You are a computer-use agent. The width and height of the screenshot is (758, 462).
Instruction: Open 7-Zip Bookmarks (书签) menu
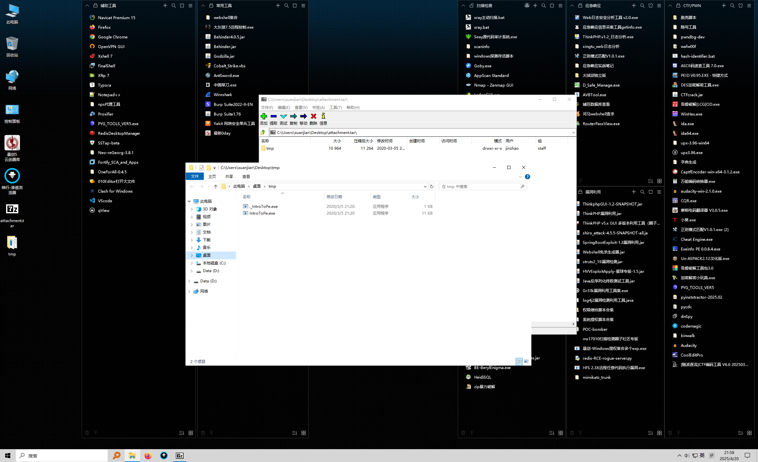[318, 107]
